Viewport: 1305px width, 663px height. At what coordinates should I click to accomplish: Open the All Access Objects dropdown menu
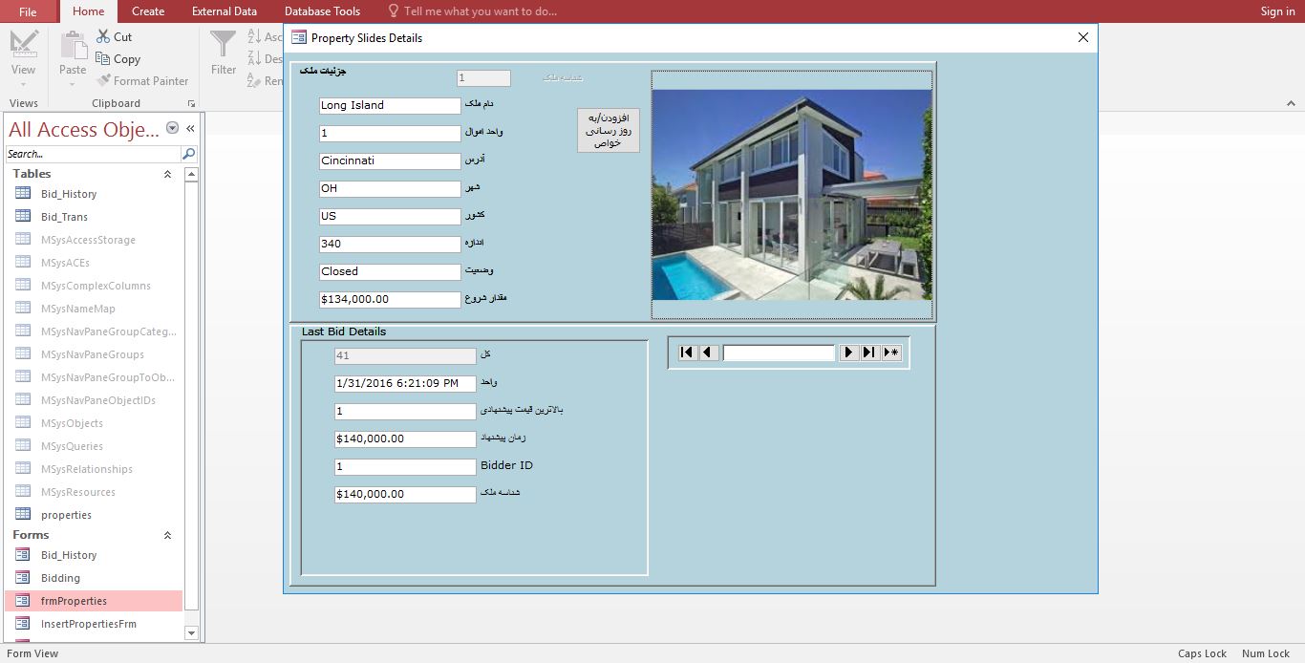tap(173, 128)
